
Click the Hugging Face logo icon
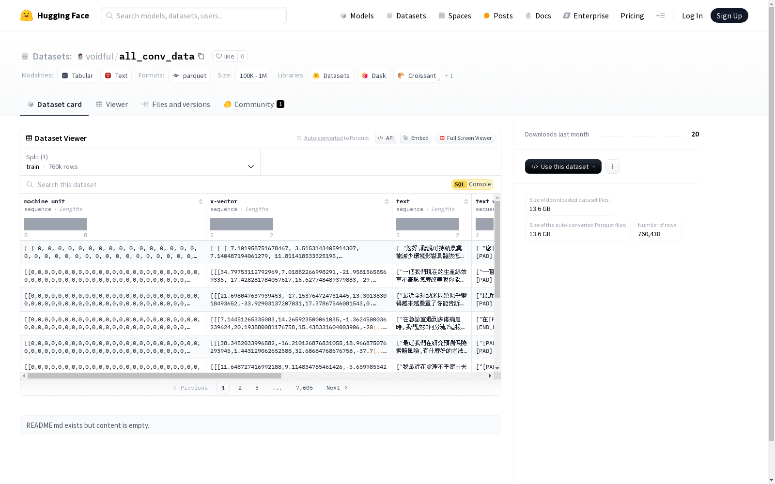point(27,15)
